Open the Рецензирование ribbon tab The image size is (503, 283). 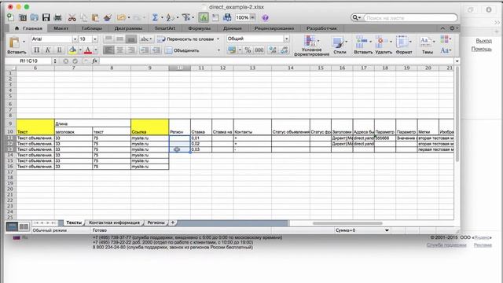click(x=274, y=28)
